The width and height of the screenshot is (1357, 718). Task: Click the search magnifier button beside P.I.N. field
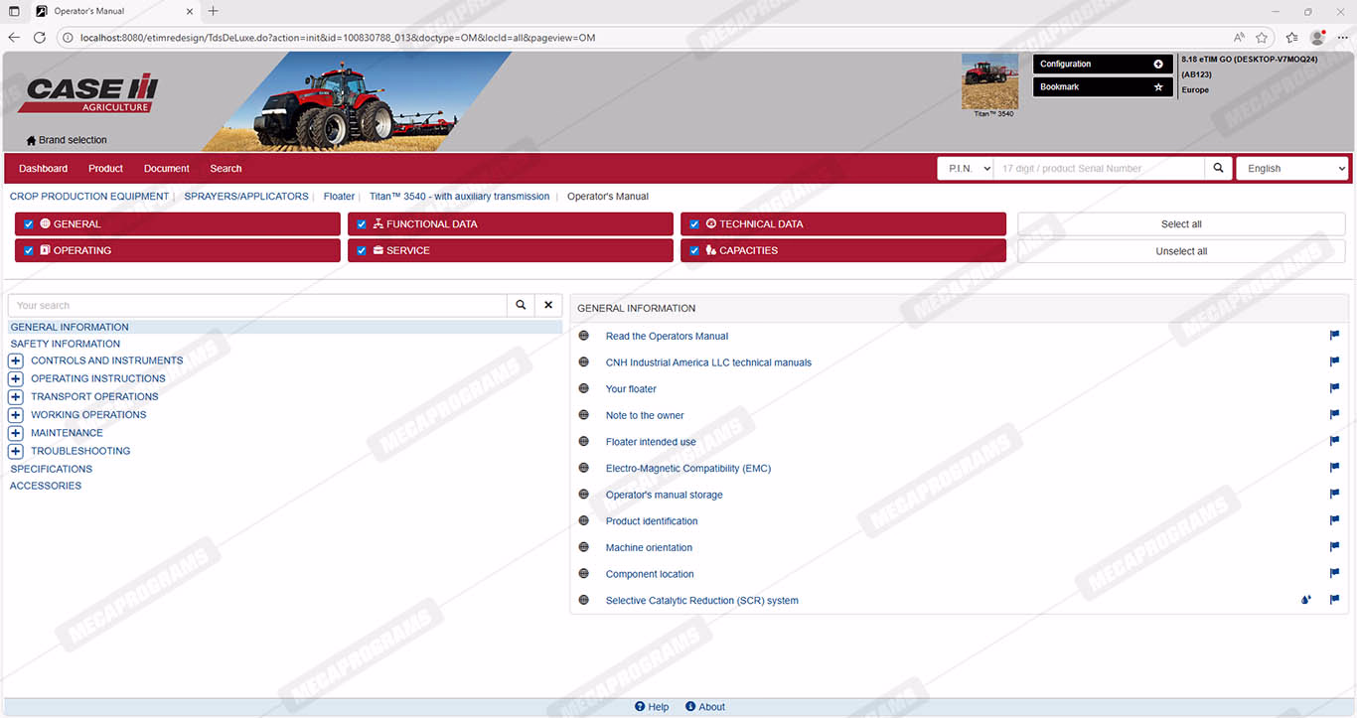[1219, 169]
